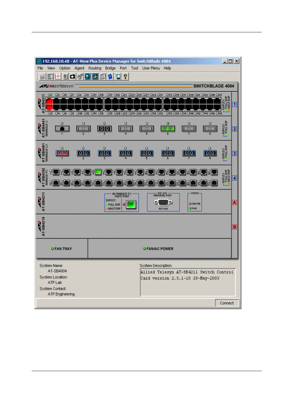Click the System Description text box

coord(188,282)
